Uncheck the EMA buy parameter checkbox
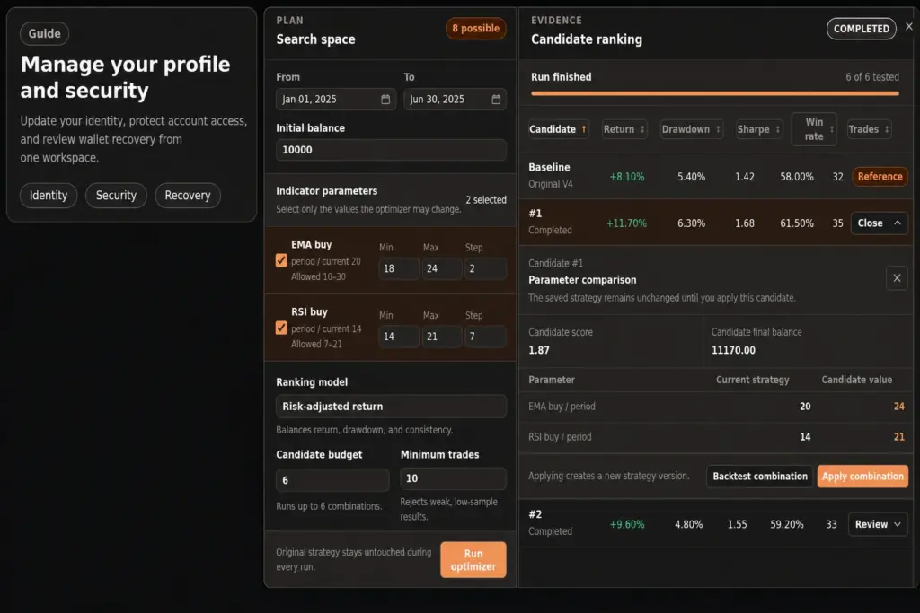 281,260
